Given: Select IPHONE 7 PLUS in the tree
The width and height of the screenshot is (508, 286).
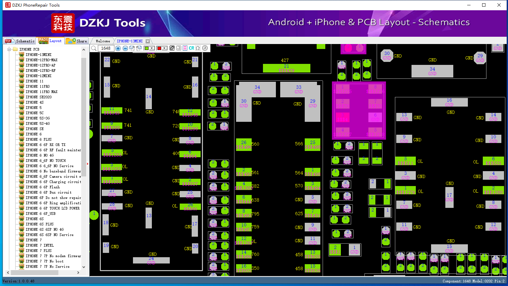Looking at the screenshot, I should tap(38, 251).
